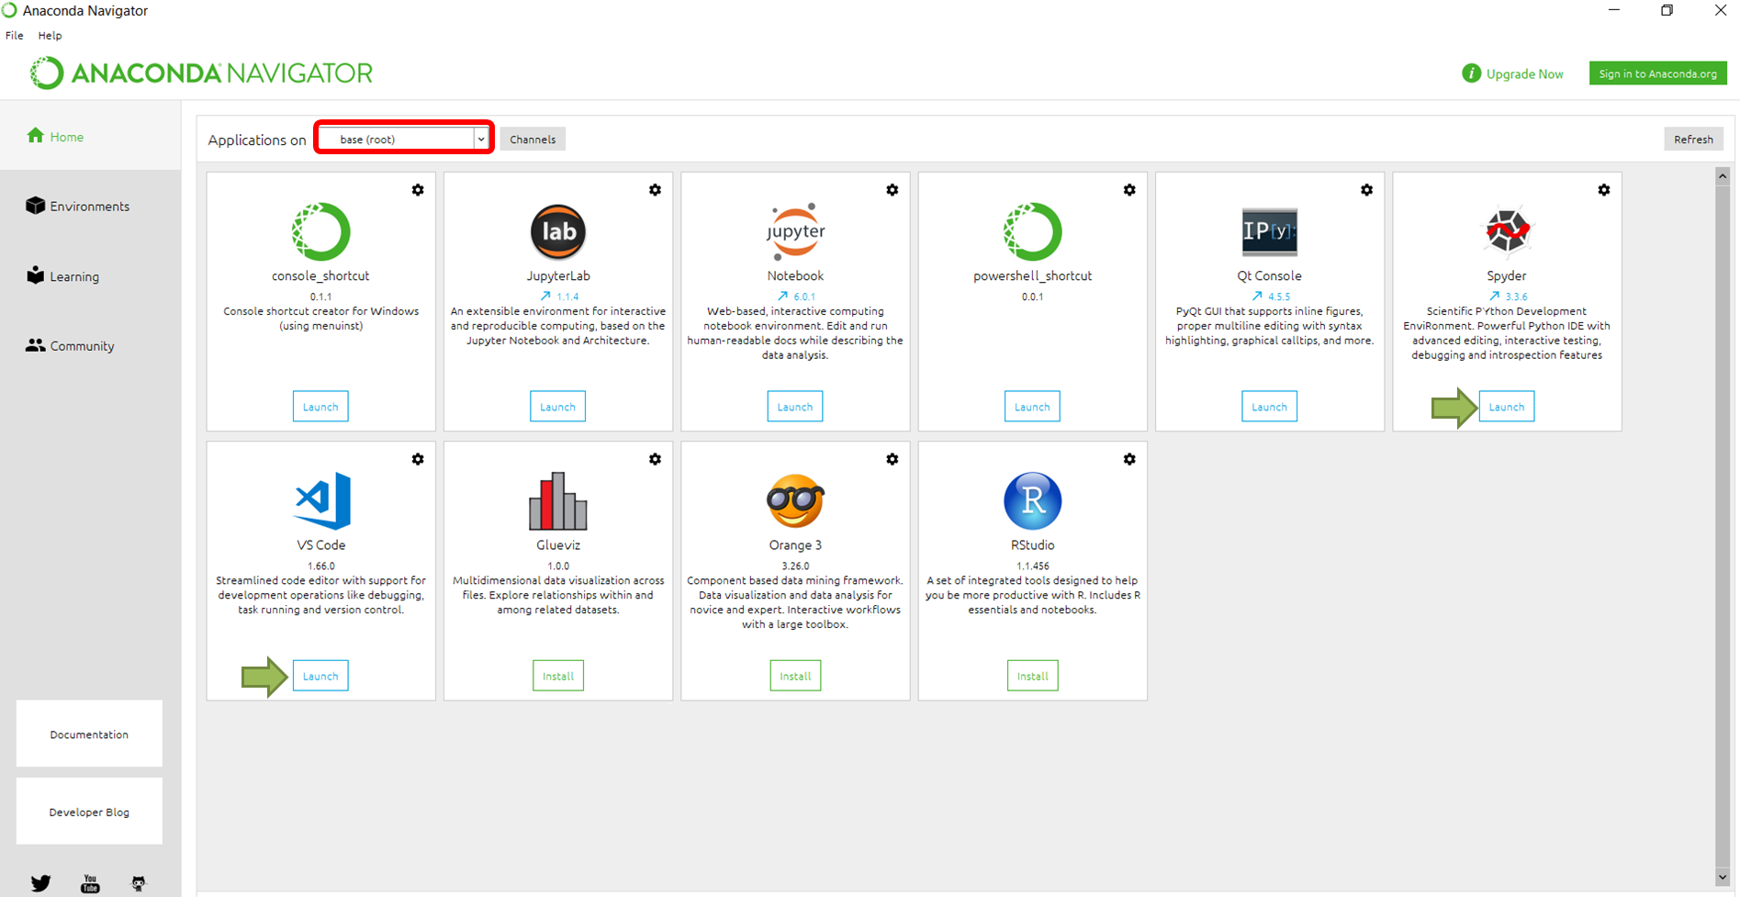Click the RStudio R logo
This screenshot has width=1740, height=897.
1032,500
